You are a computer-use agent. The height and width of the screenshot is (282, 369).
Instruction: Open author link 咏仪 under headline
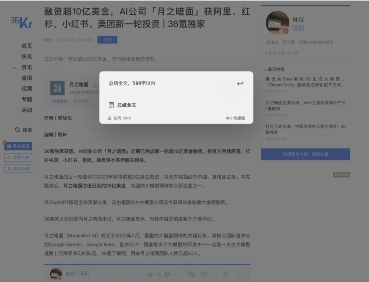(x=48, y=40)
